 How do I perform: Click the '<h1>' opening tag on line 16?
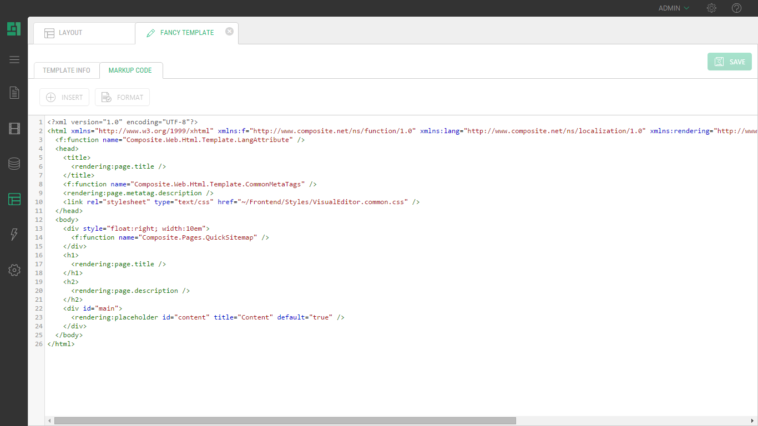pyautogui.click(x=71, y=255)
